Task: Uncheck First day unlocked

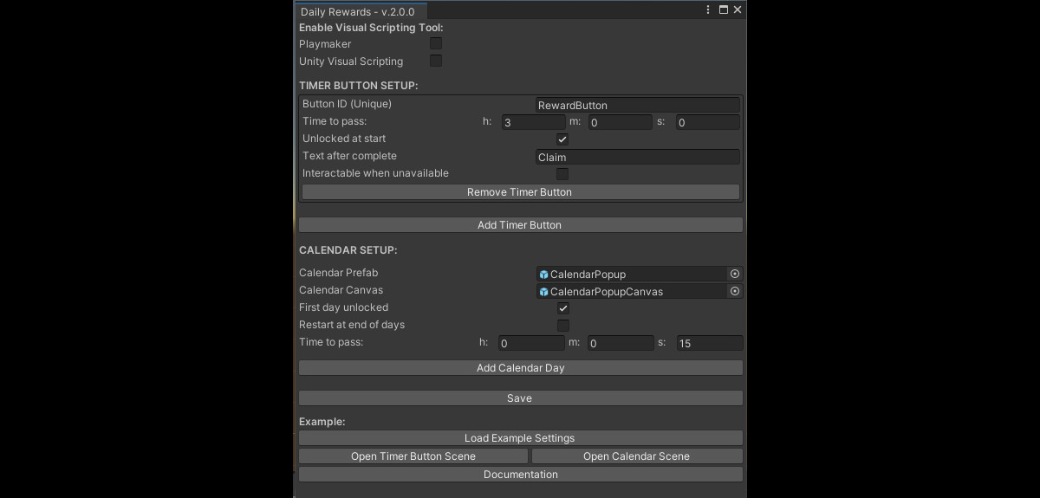Action: tap(563, 307)
